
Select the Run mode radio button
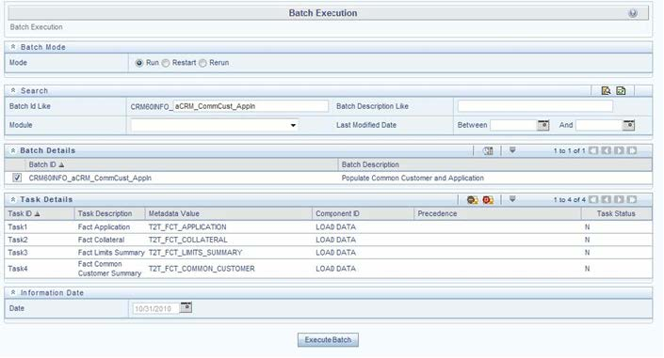[138, 63]
